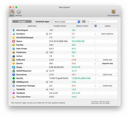
Task: Click App Store badge in Pixelmator row
Action: [x=47, y=53]
